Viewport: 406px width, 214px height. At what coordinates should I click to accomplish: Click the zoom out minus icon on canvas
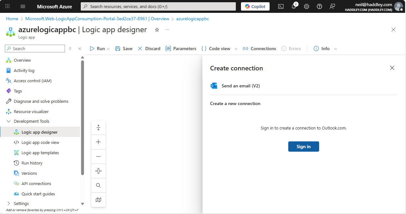[x=98, y=156]
